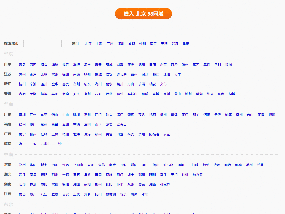Screen dimensions: 285x214
Task: Choose 平顶山 in the 河南 row
Action: (x=78, y=165)
